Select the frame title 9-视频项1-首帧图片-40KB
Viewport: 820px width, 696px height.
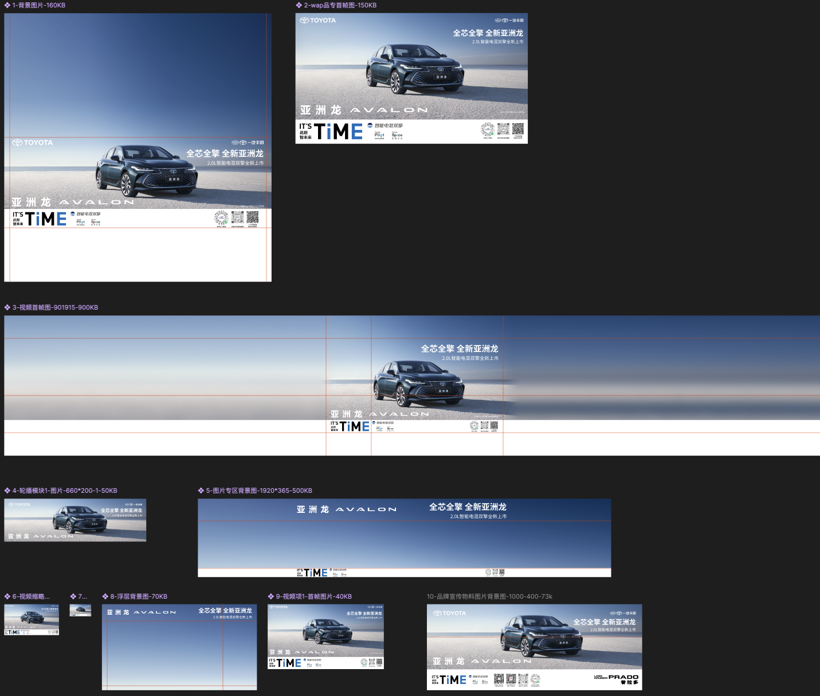tap(314, 596)
